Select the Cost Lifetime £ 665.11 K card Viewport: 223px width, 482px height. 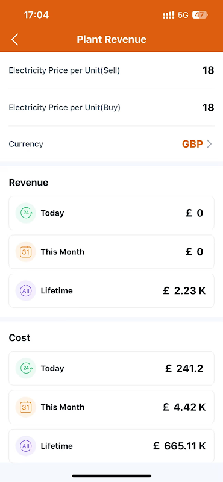tap(111, 446)
